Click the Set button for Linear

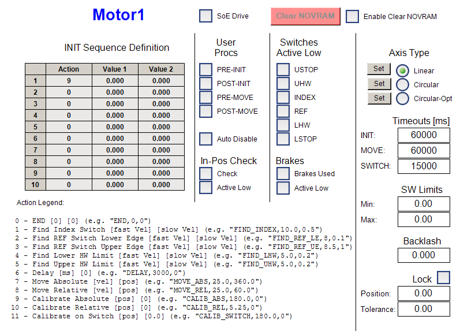(x=379, y=69)
